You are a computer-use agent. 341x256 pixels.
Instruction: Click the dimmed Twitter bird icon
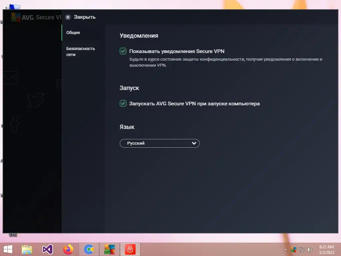coord(36,100)
